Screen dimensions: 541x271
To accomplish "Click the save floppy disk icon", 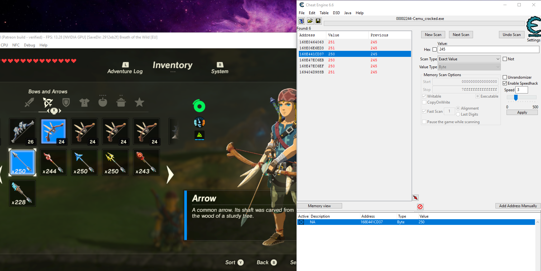I will 318,21.
